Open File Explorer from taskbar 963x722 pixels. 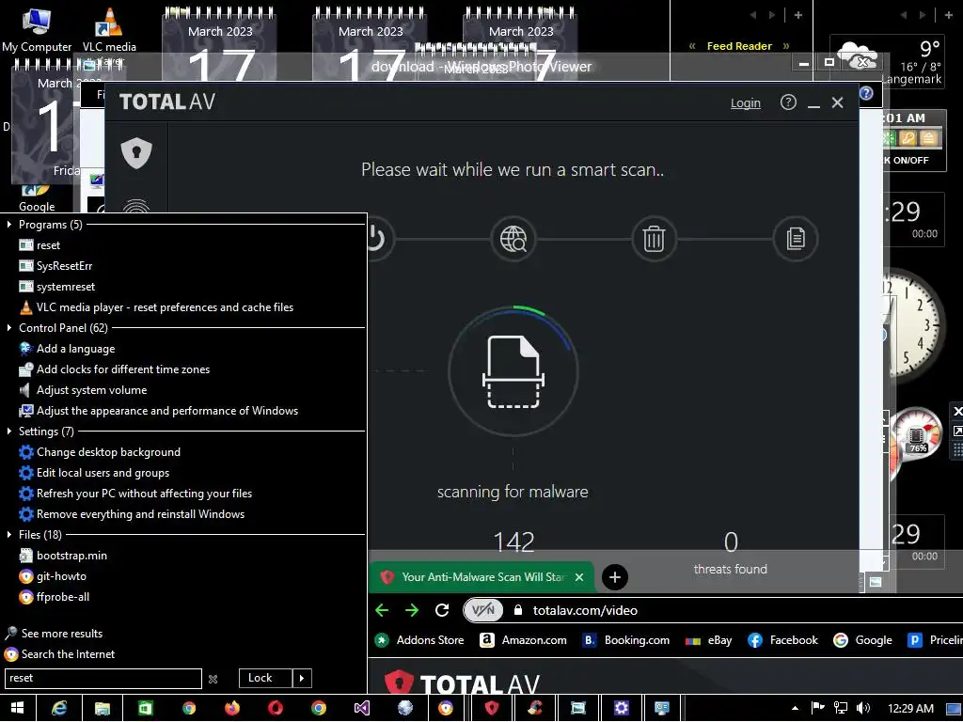(103, 709)
